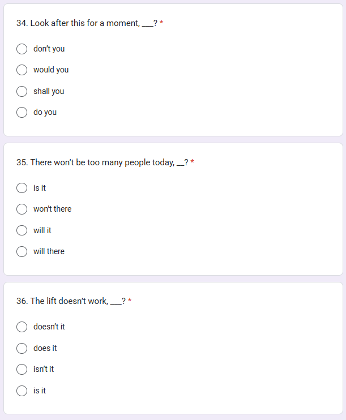Select the "will there" radio button
Viewport: 346px width, 420px height.
pyautogui.click(x=22, y=251)
